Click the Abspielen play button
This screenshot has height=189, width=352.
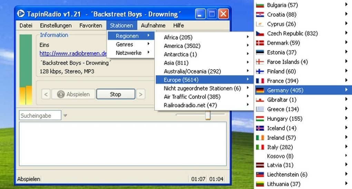coord(74,94)
